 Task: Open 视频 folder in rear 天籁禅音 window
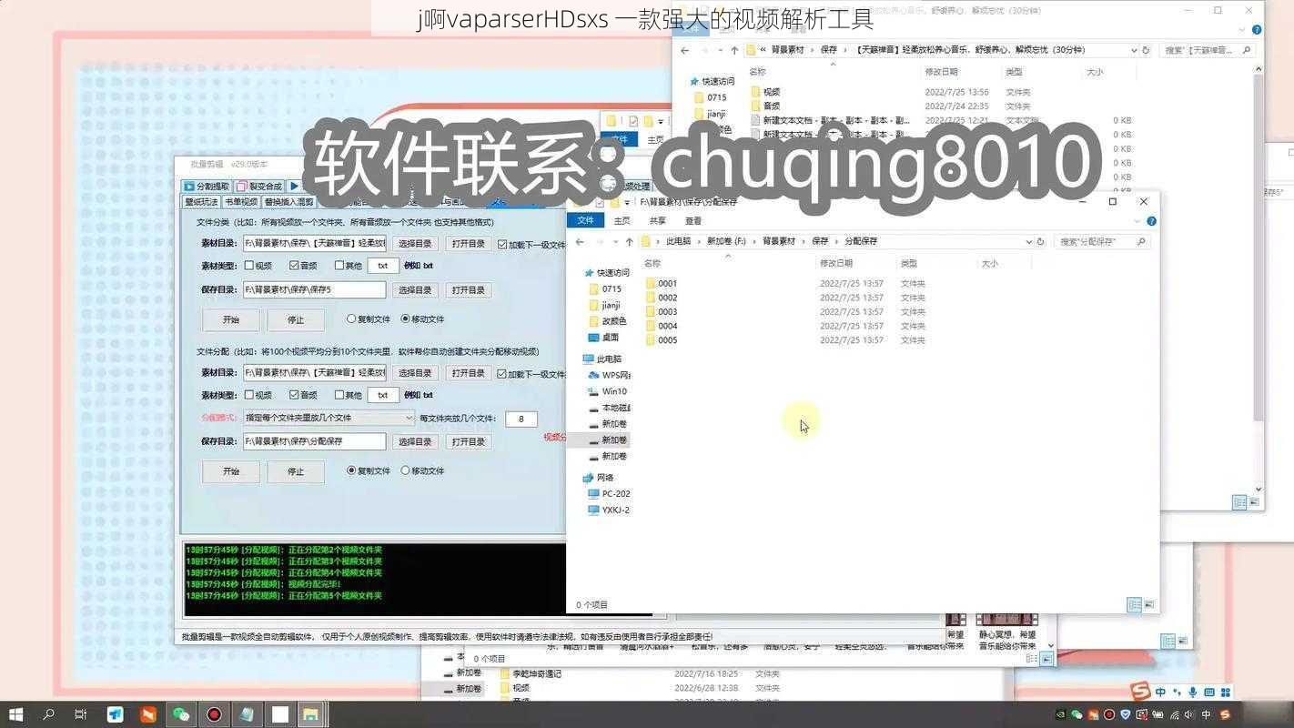coord(771,92)
